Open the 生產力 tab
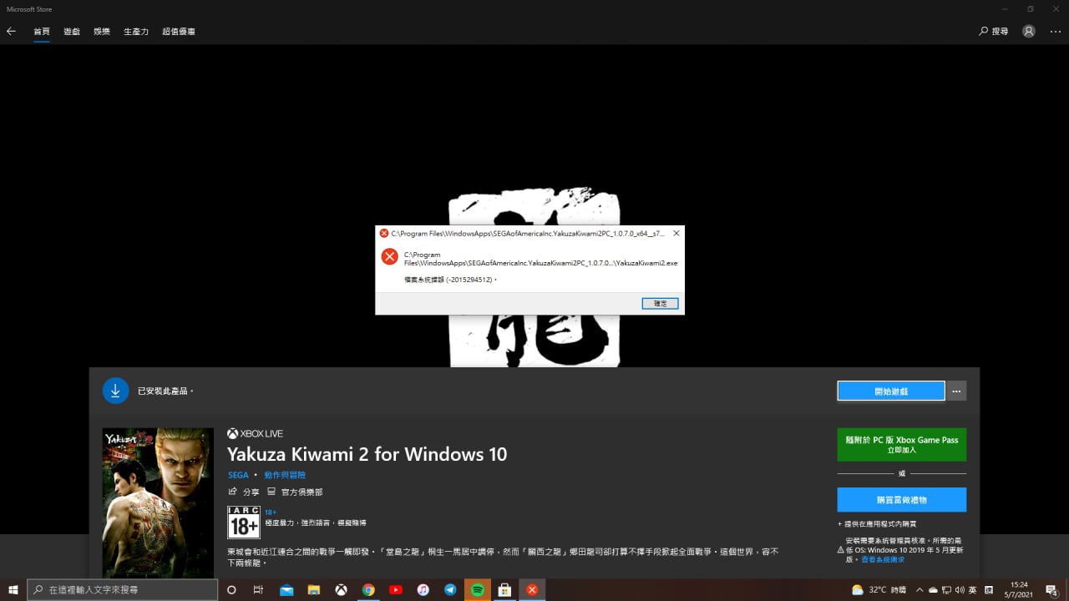The width and height of the screenshot is (1069, 601). 136,31
